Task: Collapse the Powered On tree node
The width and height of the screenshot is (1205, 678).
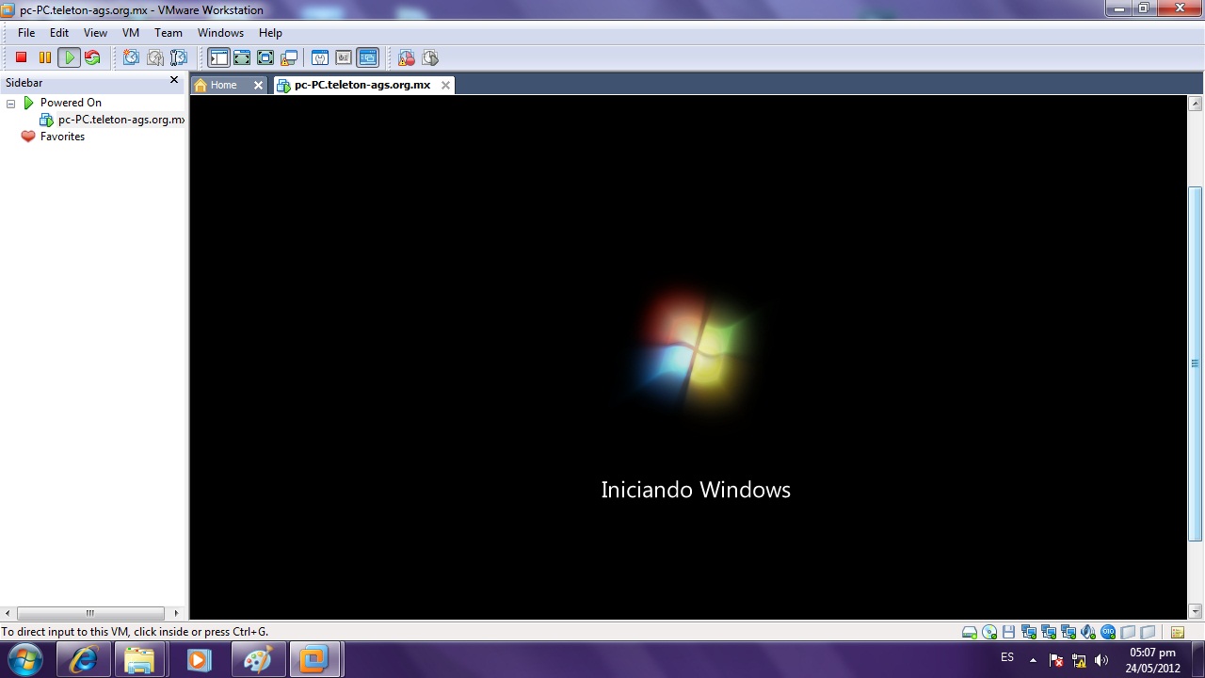Action: tap(11, 103)
